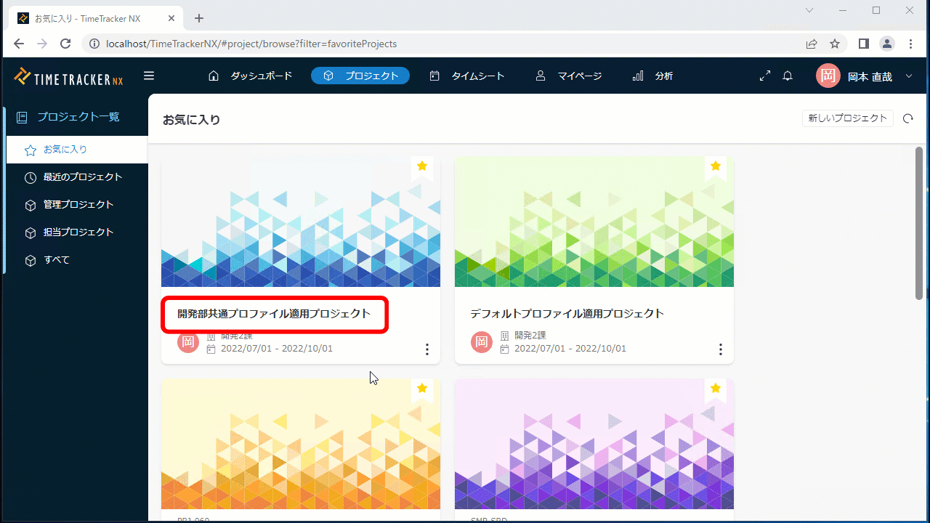Bookmark this page using the address bar star
The height and width of the screenshot is (523, 930).
tap(835, 44)
